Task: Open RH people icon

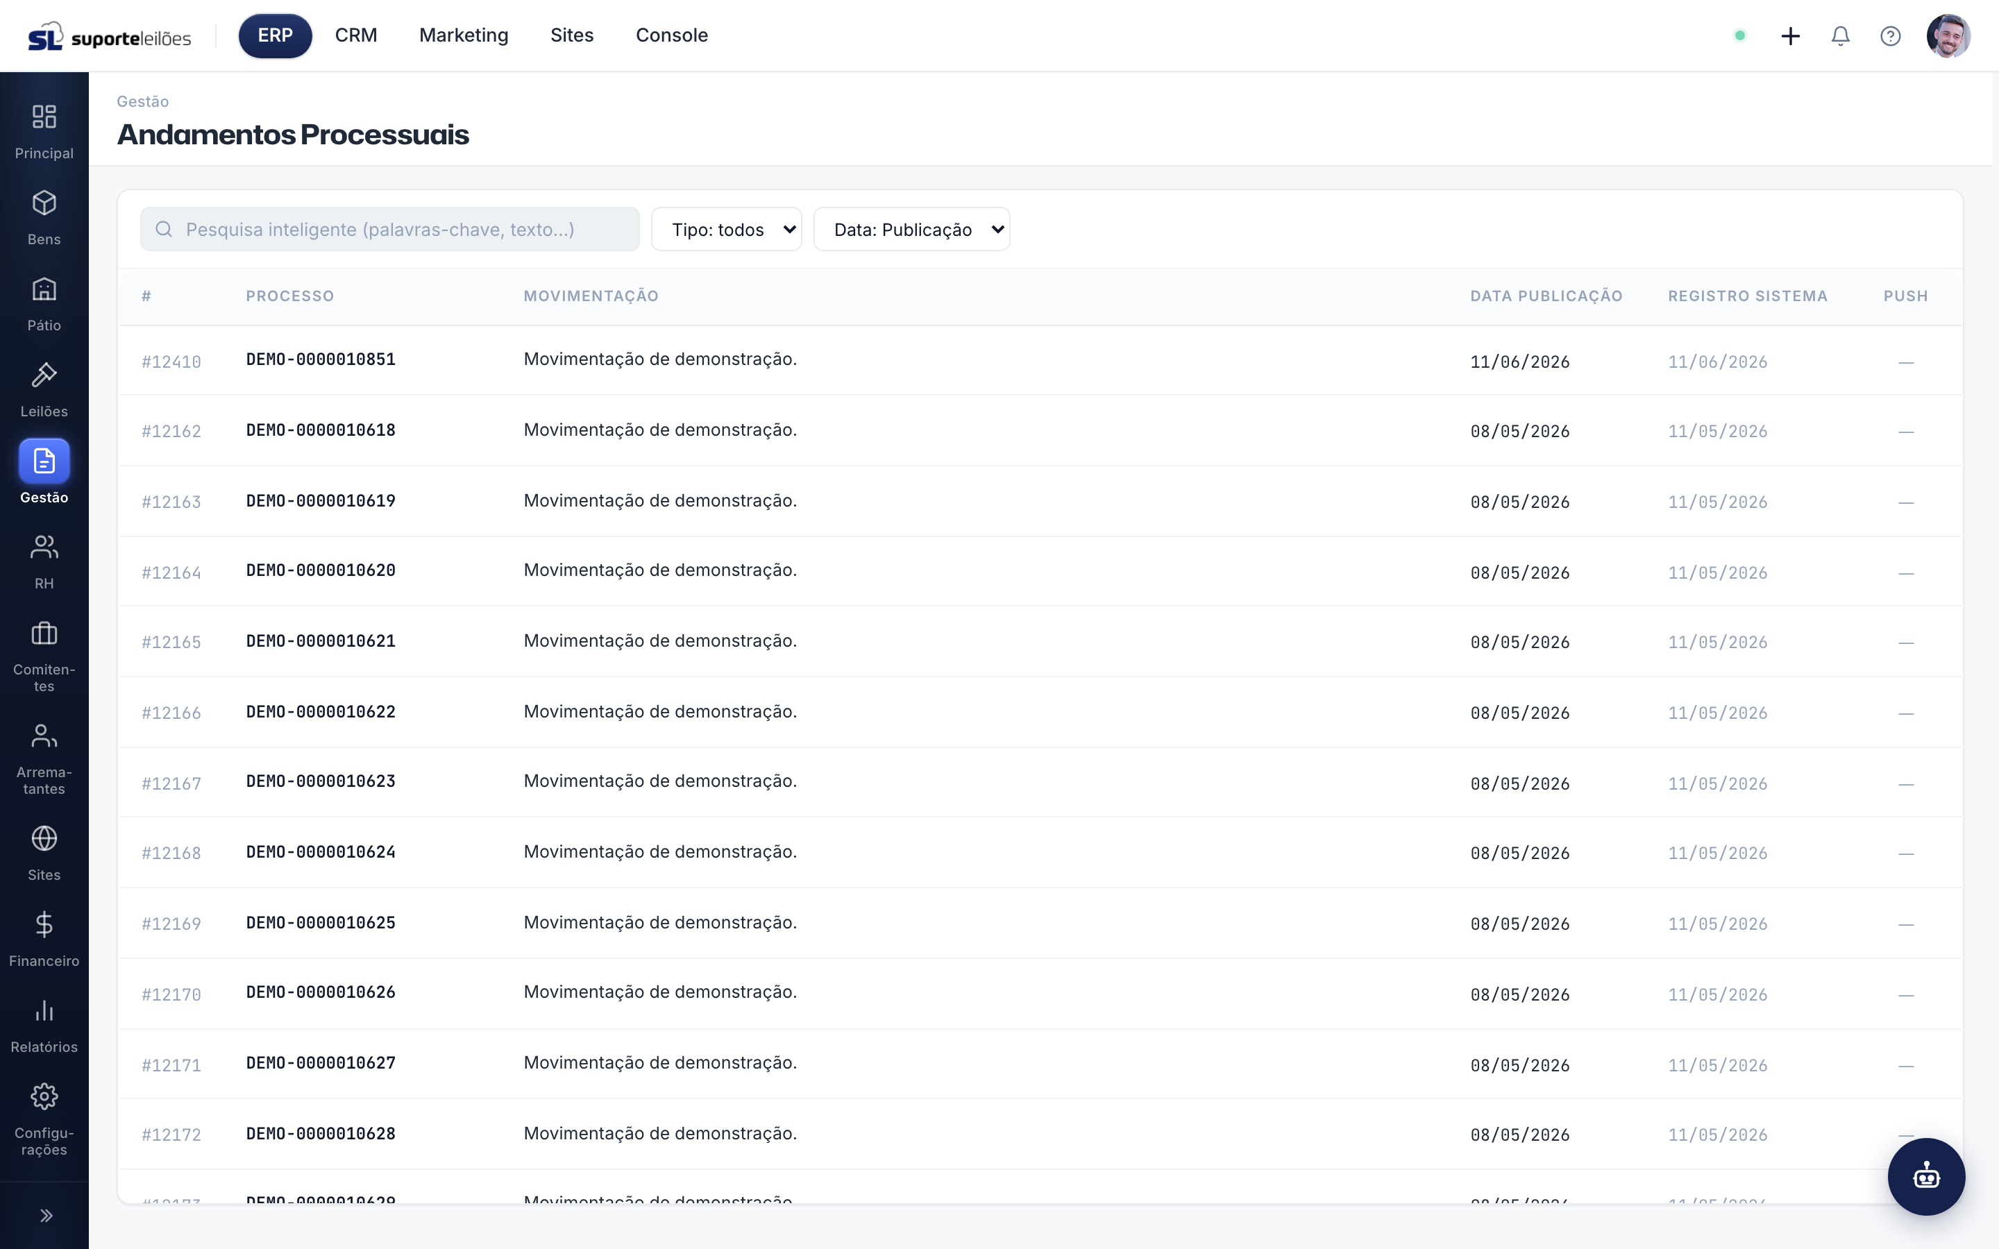Action: [x=44, y=546]
